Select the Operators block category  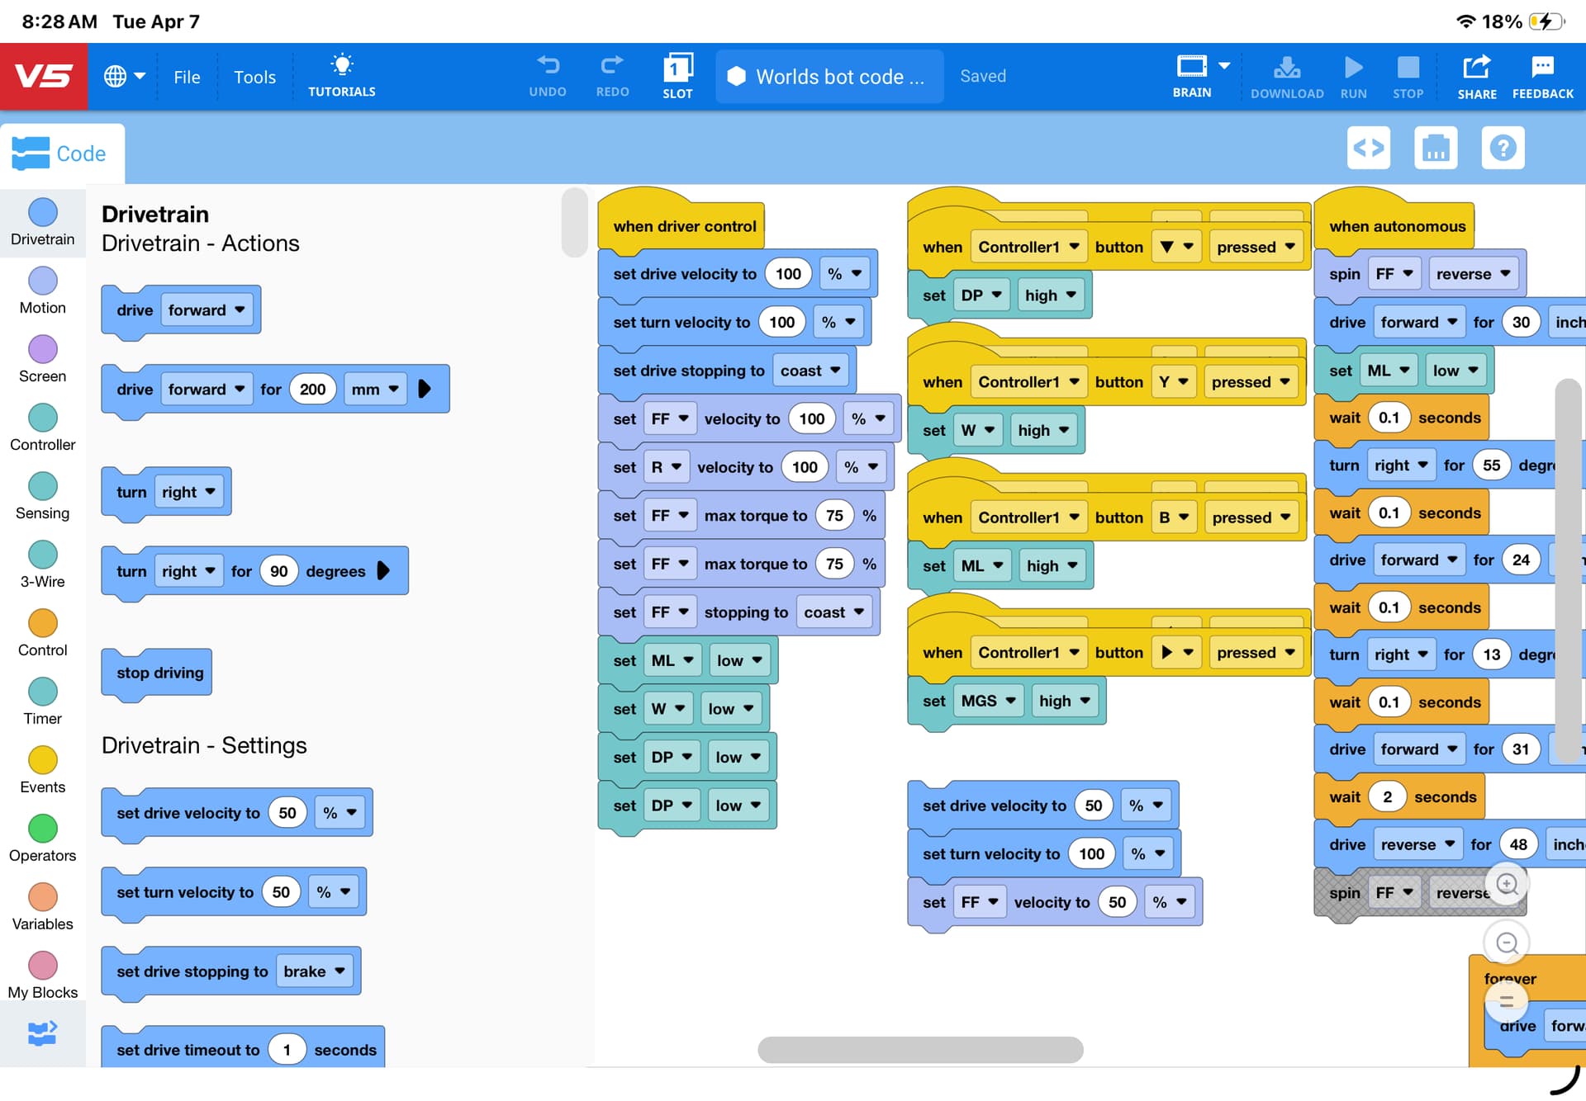(42, 839)
